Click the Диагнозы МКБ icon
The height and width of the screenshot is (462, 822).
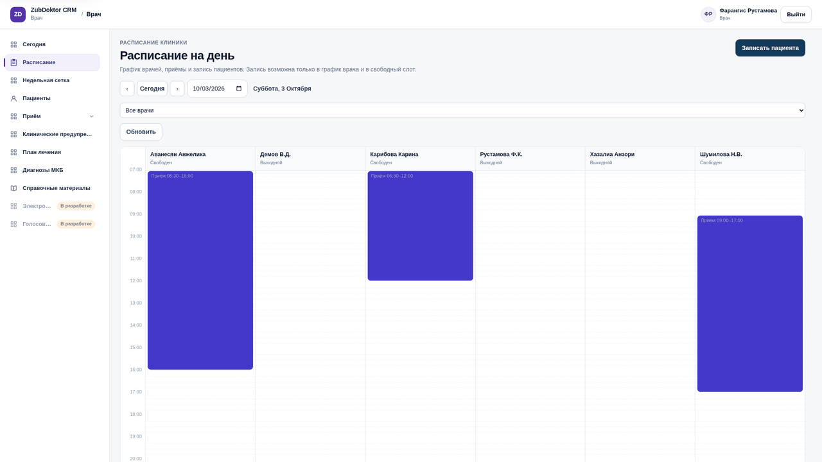[13, 170]
